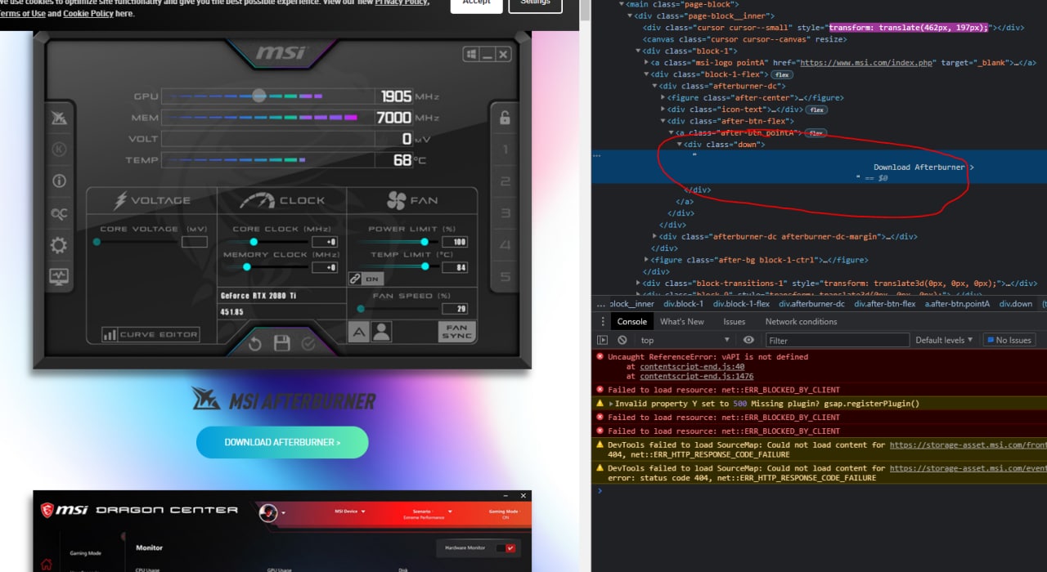Click the Core Voltage value box
This screenshot has height=572, width=1047.
coord(194,242)
